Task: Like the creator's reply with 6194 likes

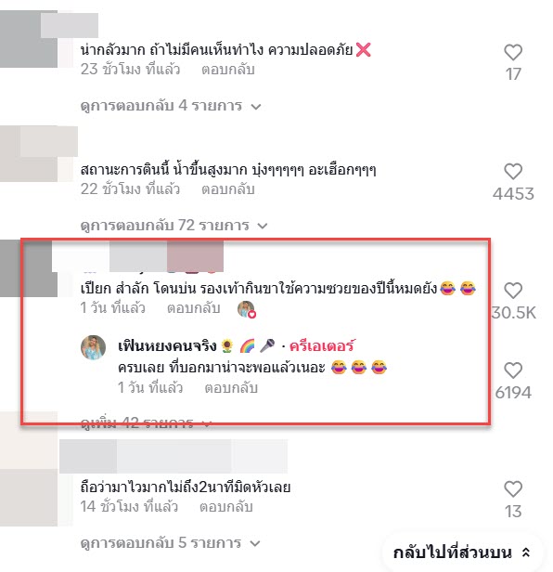Action: pyautogui.click(x=513, y=370)
